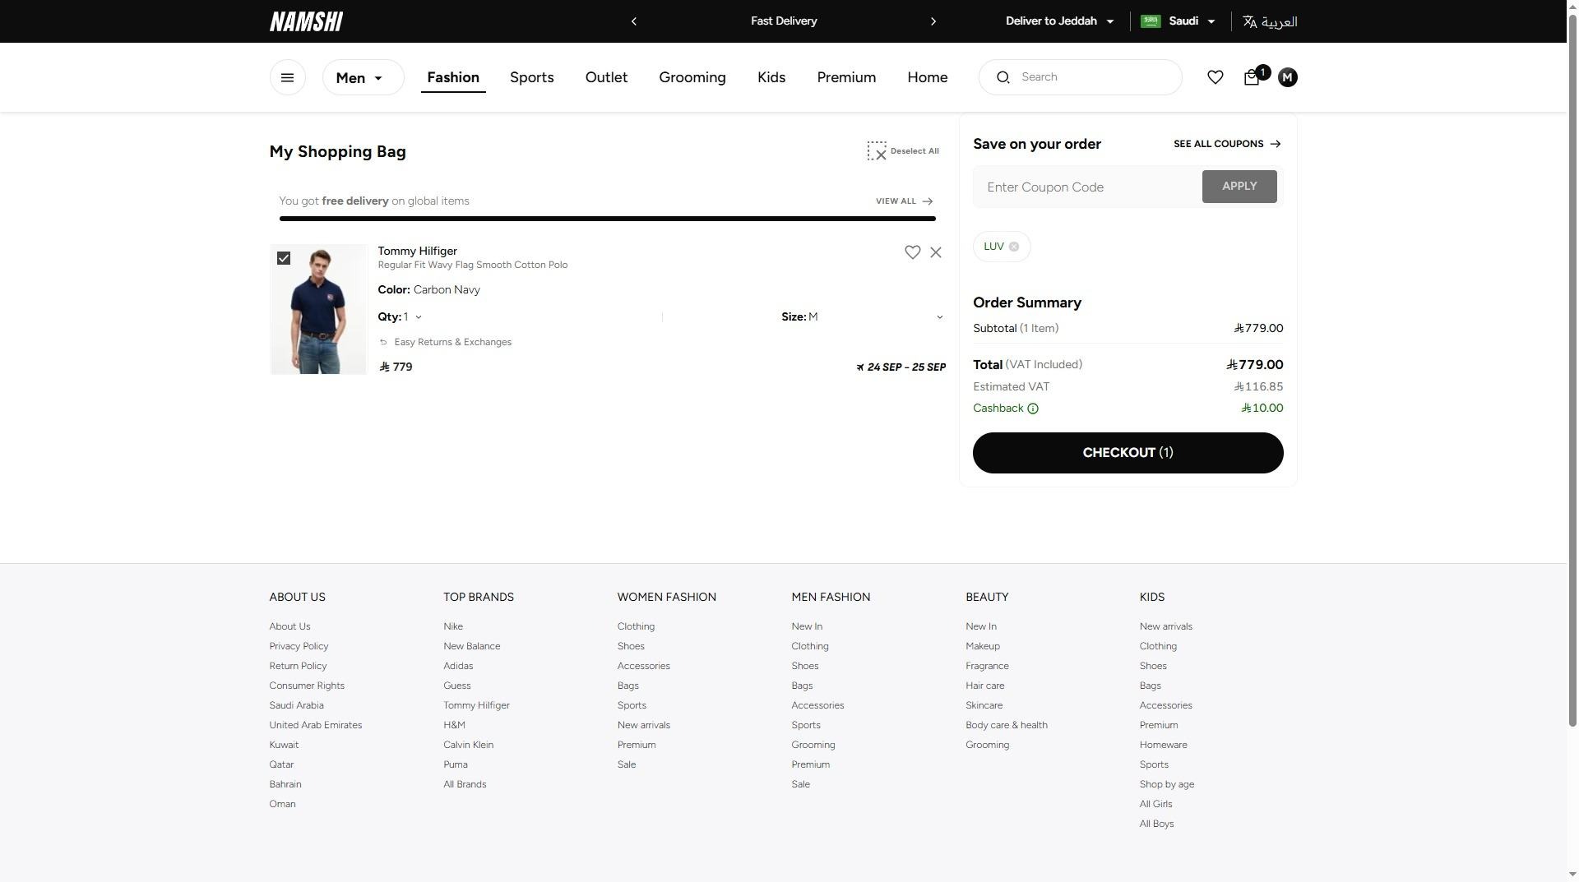Click the APPLY coupon button
Viewport: 1579px width, 882px height.
(1239, 187)
